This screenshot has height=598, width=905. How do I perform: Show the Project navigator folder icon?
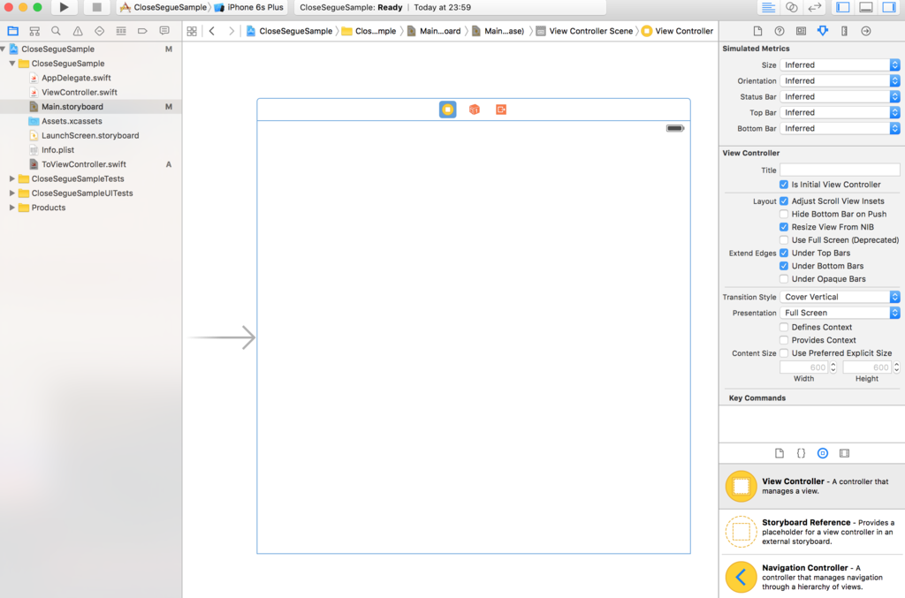pyautogui.click(x=12, y=31)
